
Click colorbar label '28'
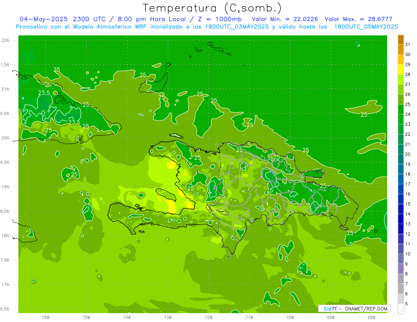click(x=408, y=74)
